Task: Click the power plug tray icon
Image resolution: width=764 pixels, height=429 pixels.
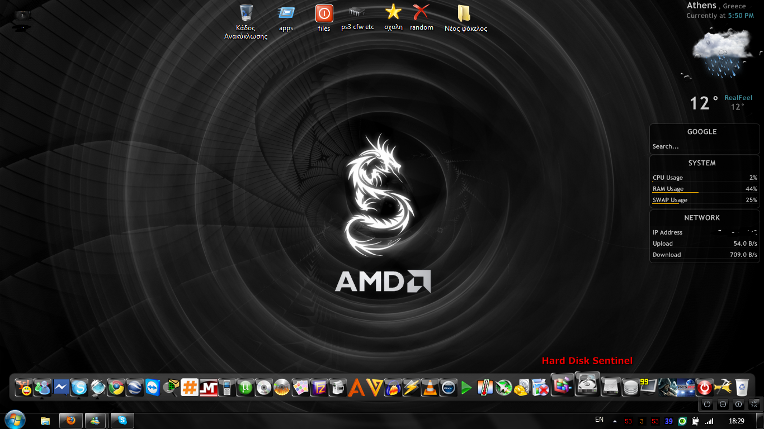Action: click(x=696, y=421)
